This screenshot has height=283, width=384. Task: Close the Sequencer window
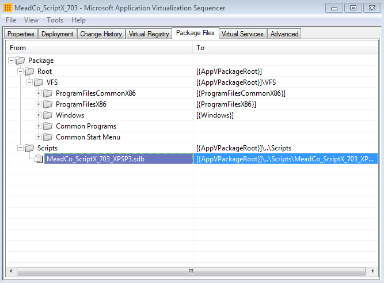372,8
